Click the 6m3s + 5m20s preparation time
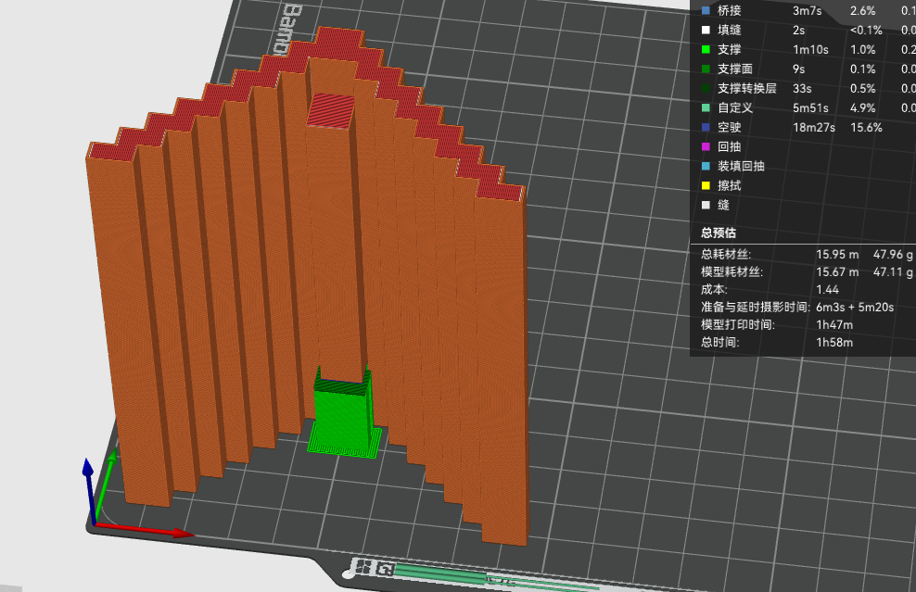The width and height of the screenshot is (916, 592). click(x=855, y=307)
